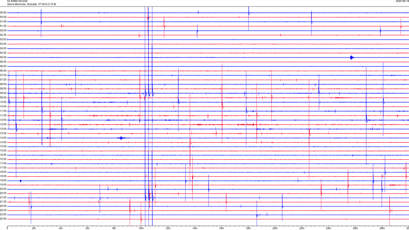This screenshot has width=409, height=230.
Task: Click the small blue event on 19:00 trace
Action: click(x=21, y=181)
